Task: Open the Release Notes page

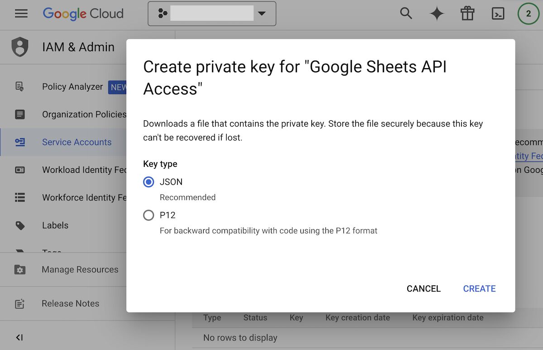Action: tap(20, 303)
